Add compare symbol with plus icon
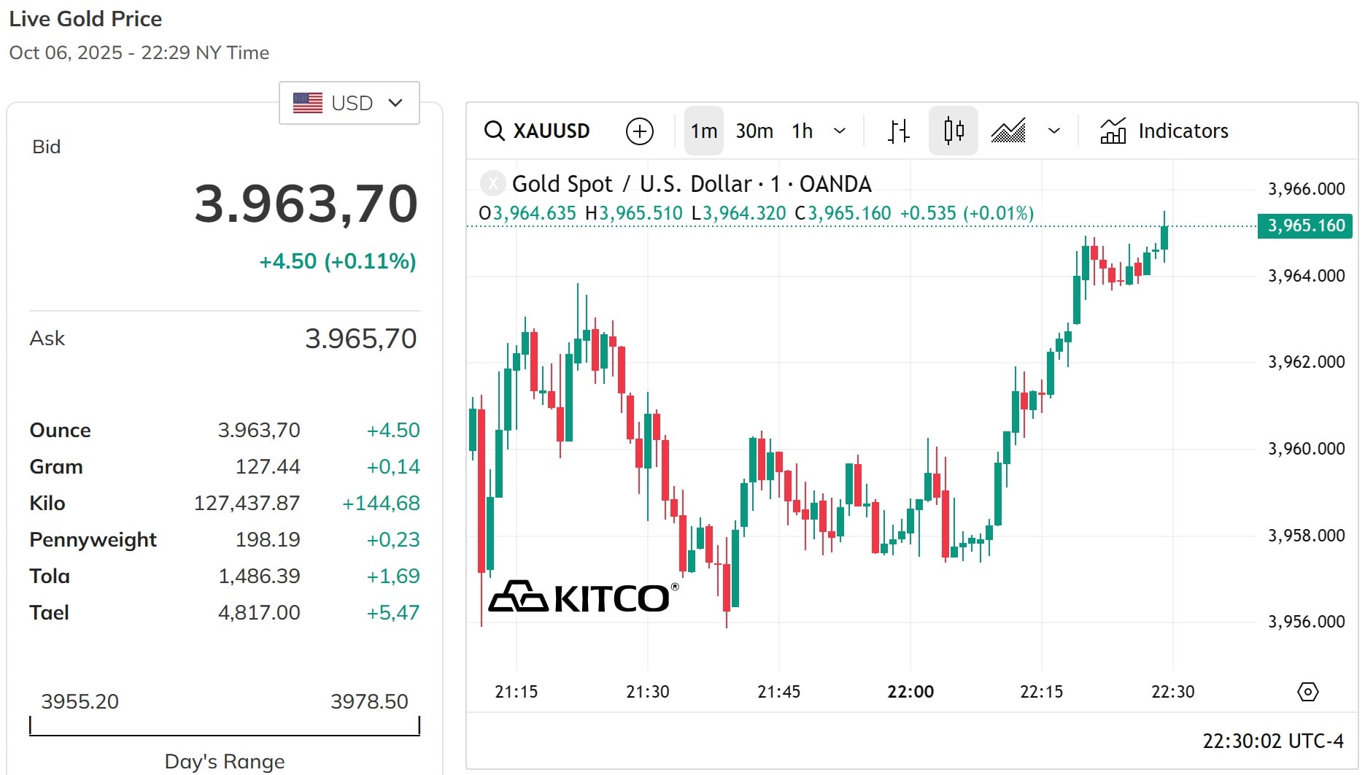1365x775 pixels. [x=640, y=131]
